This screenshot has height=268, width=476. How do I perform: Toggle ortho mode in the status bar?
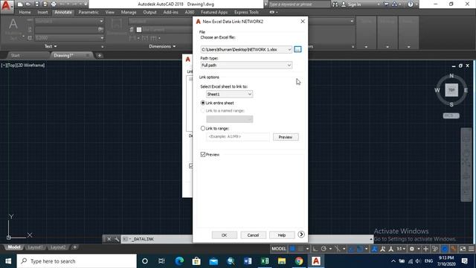click(x=315, y=249)
